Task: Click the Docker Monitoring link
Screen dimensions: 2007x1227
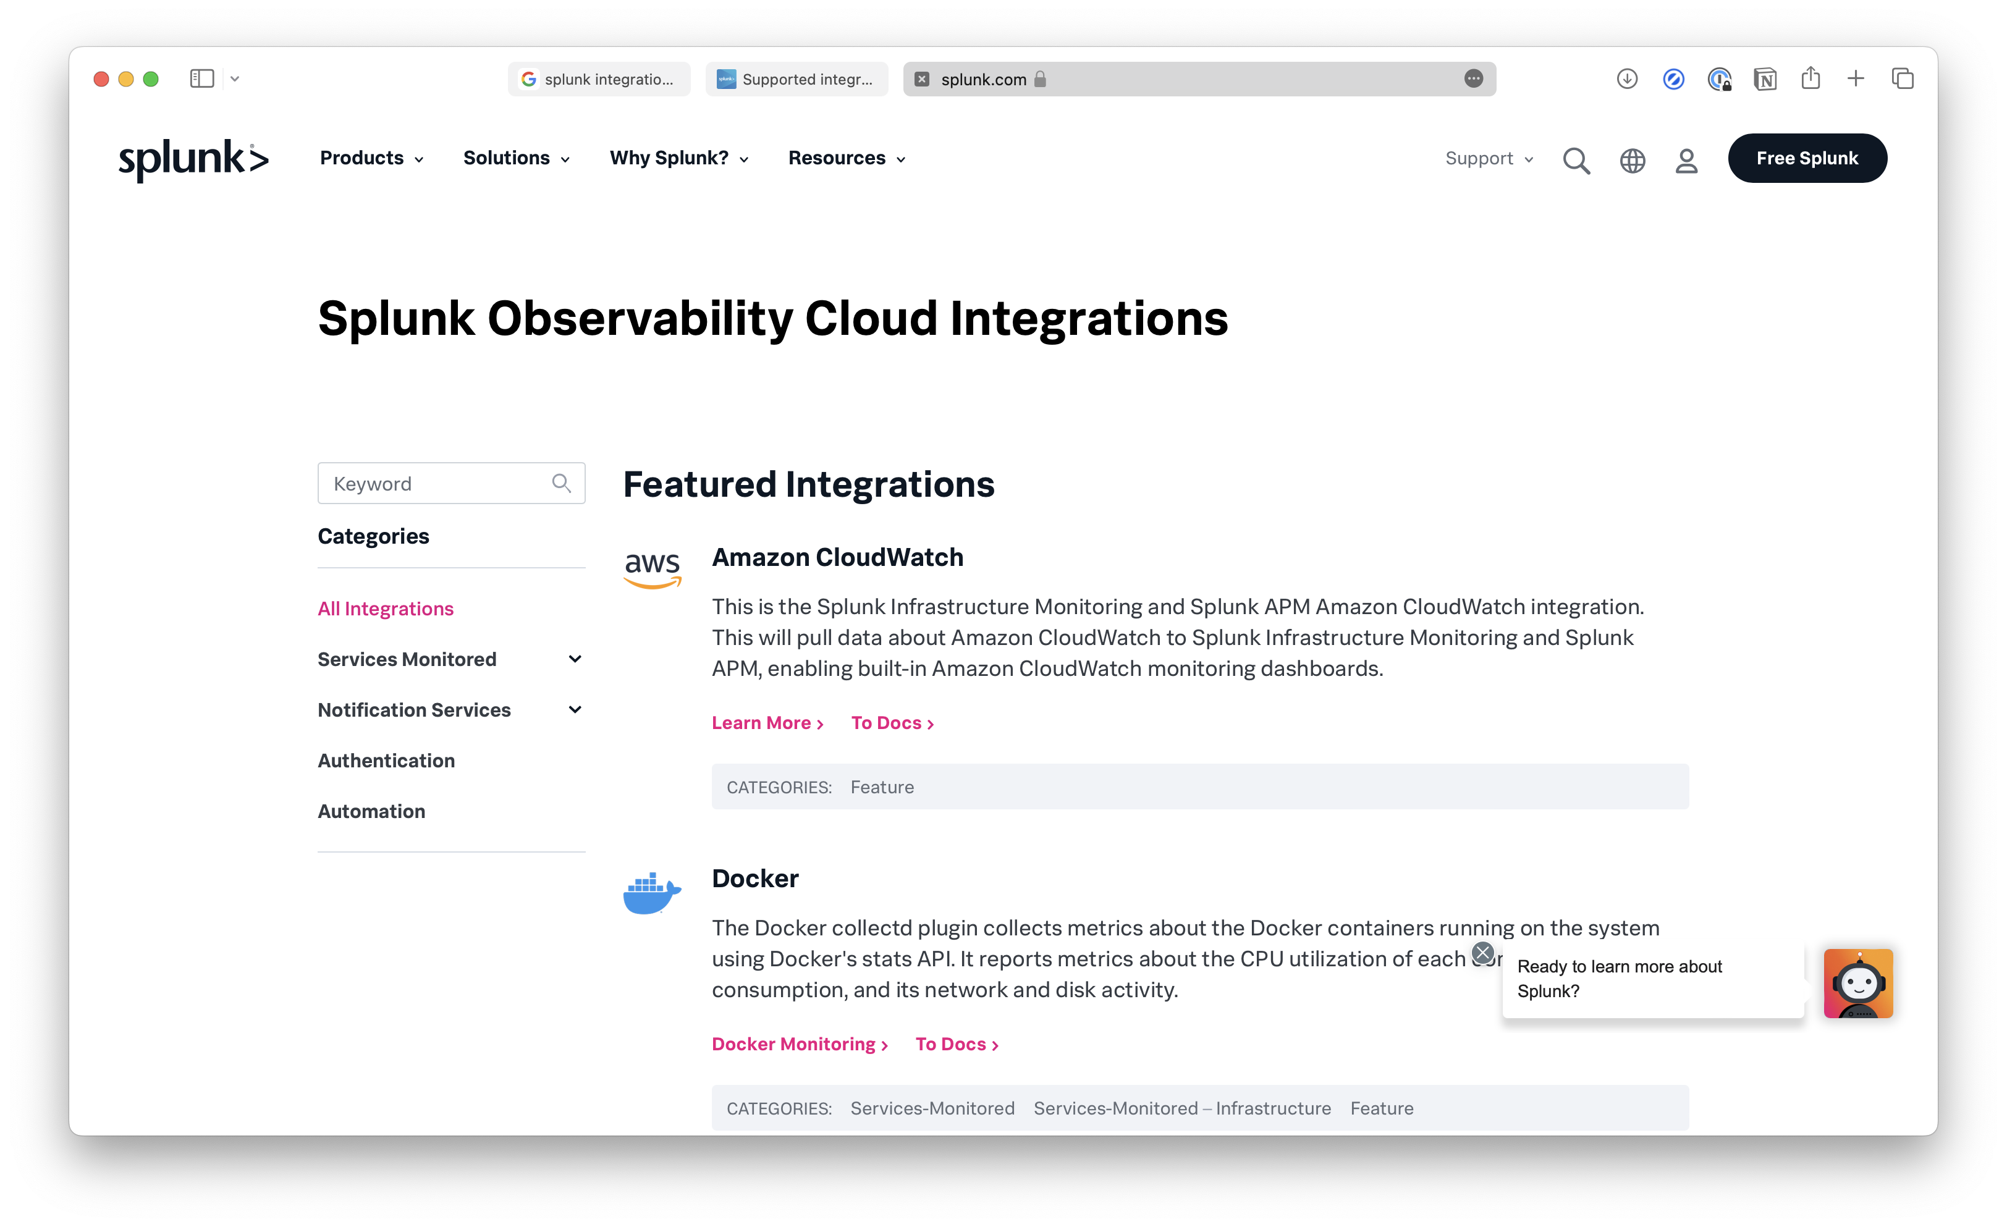Action: (x=800, y=1044)
